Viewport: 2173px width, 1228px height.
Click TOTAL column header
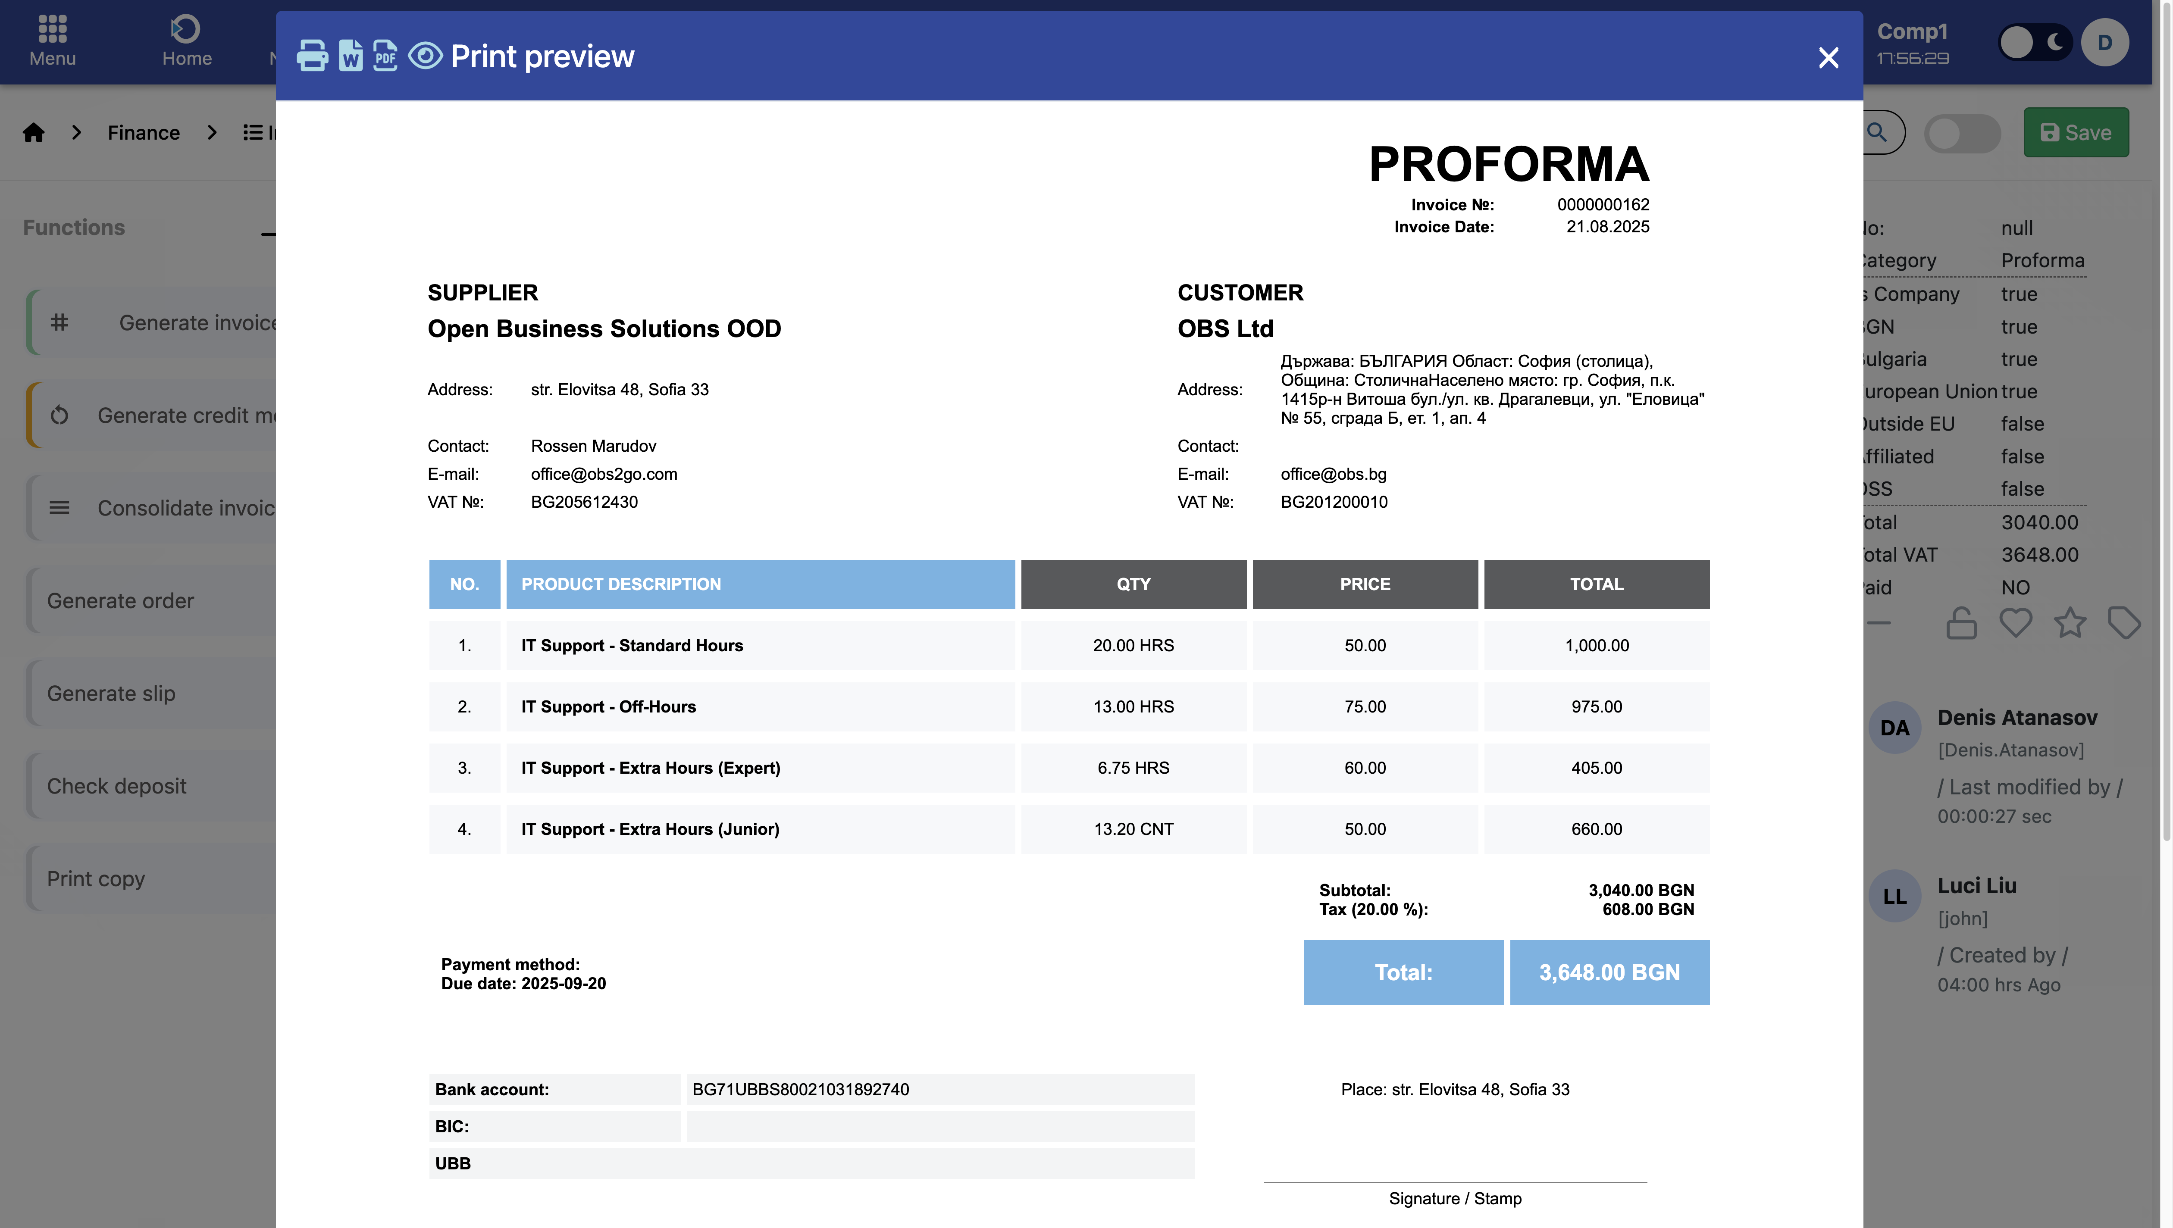pyautogui.click(x=1596, y=584)
